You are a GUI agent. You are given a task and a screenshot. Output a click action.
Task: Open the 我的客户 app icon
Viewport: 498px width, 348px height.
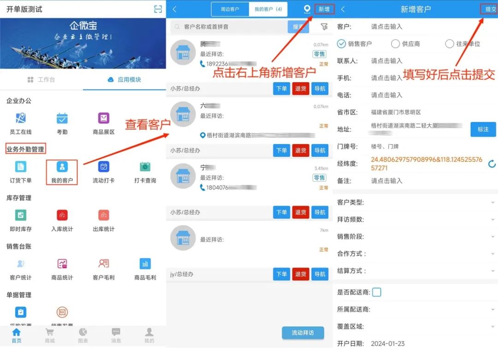click(x=62, y=167)
